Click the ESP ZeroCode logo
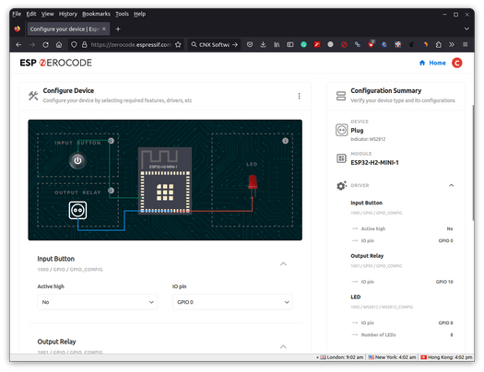Image resolution: width=484 pixels, height=372 pixels. [x=56, y=63]
